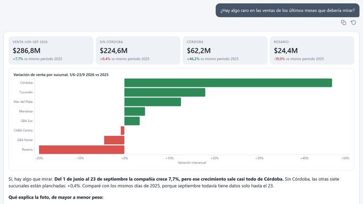
Task: Click the Rosario $24,4M KPI card
Action: tap(312, 51)
